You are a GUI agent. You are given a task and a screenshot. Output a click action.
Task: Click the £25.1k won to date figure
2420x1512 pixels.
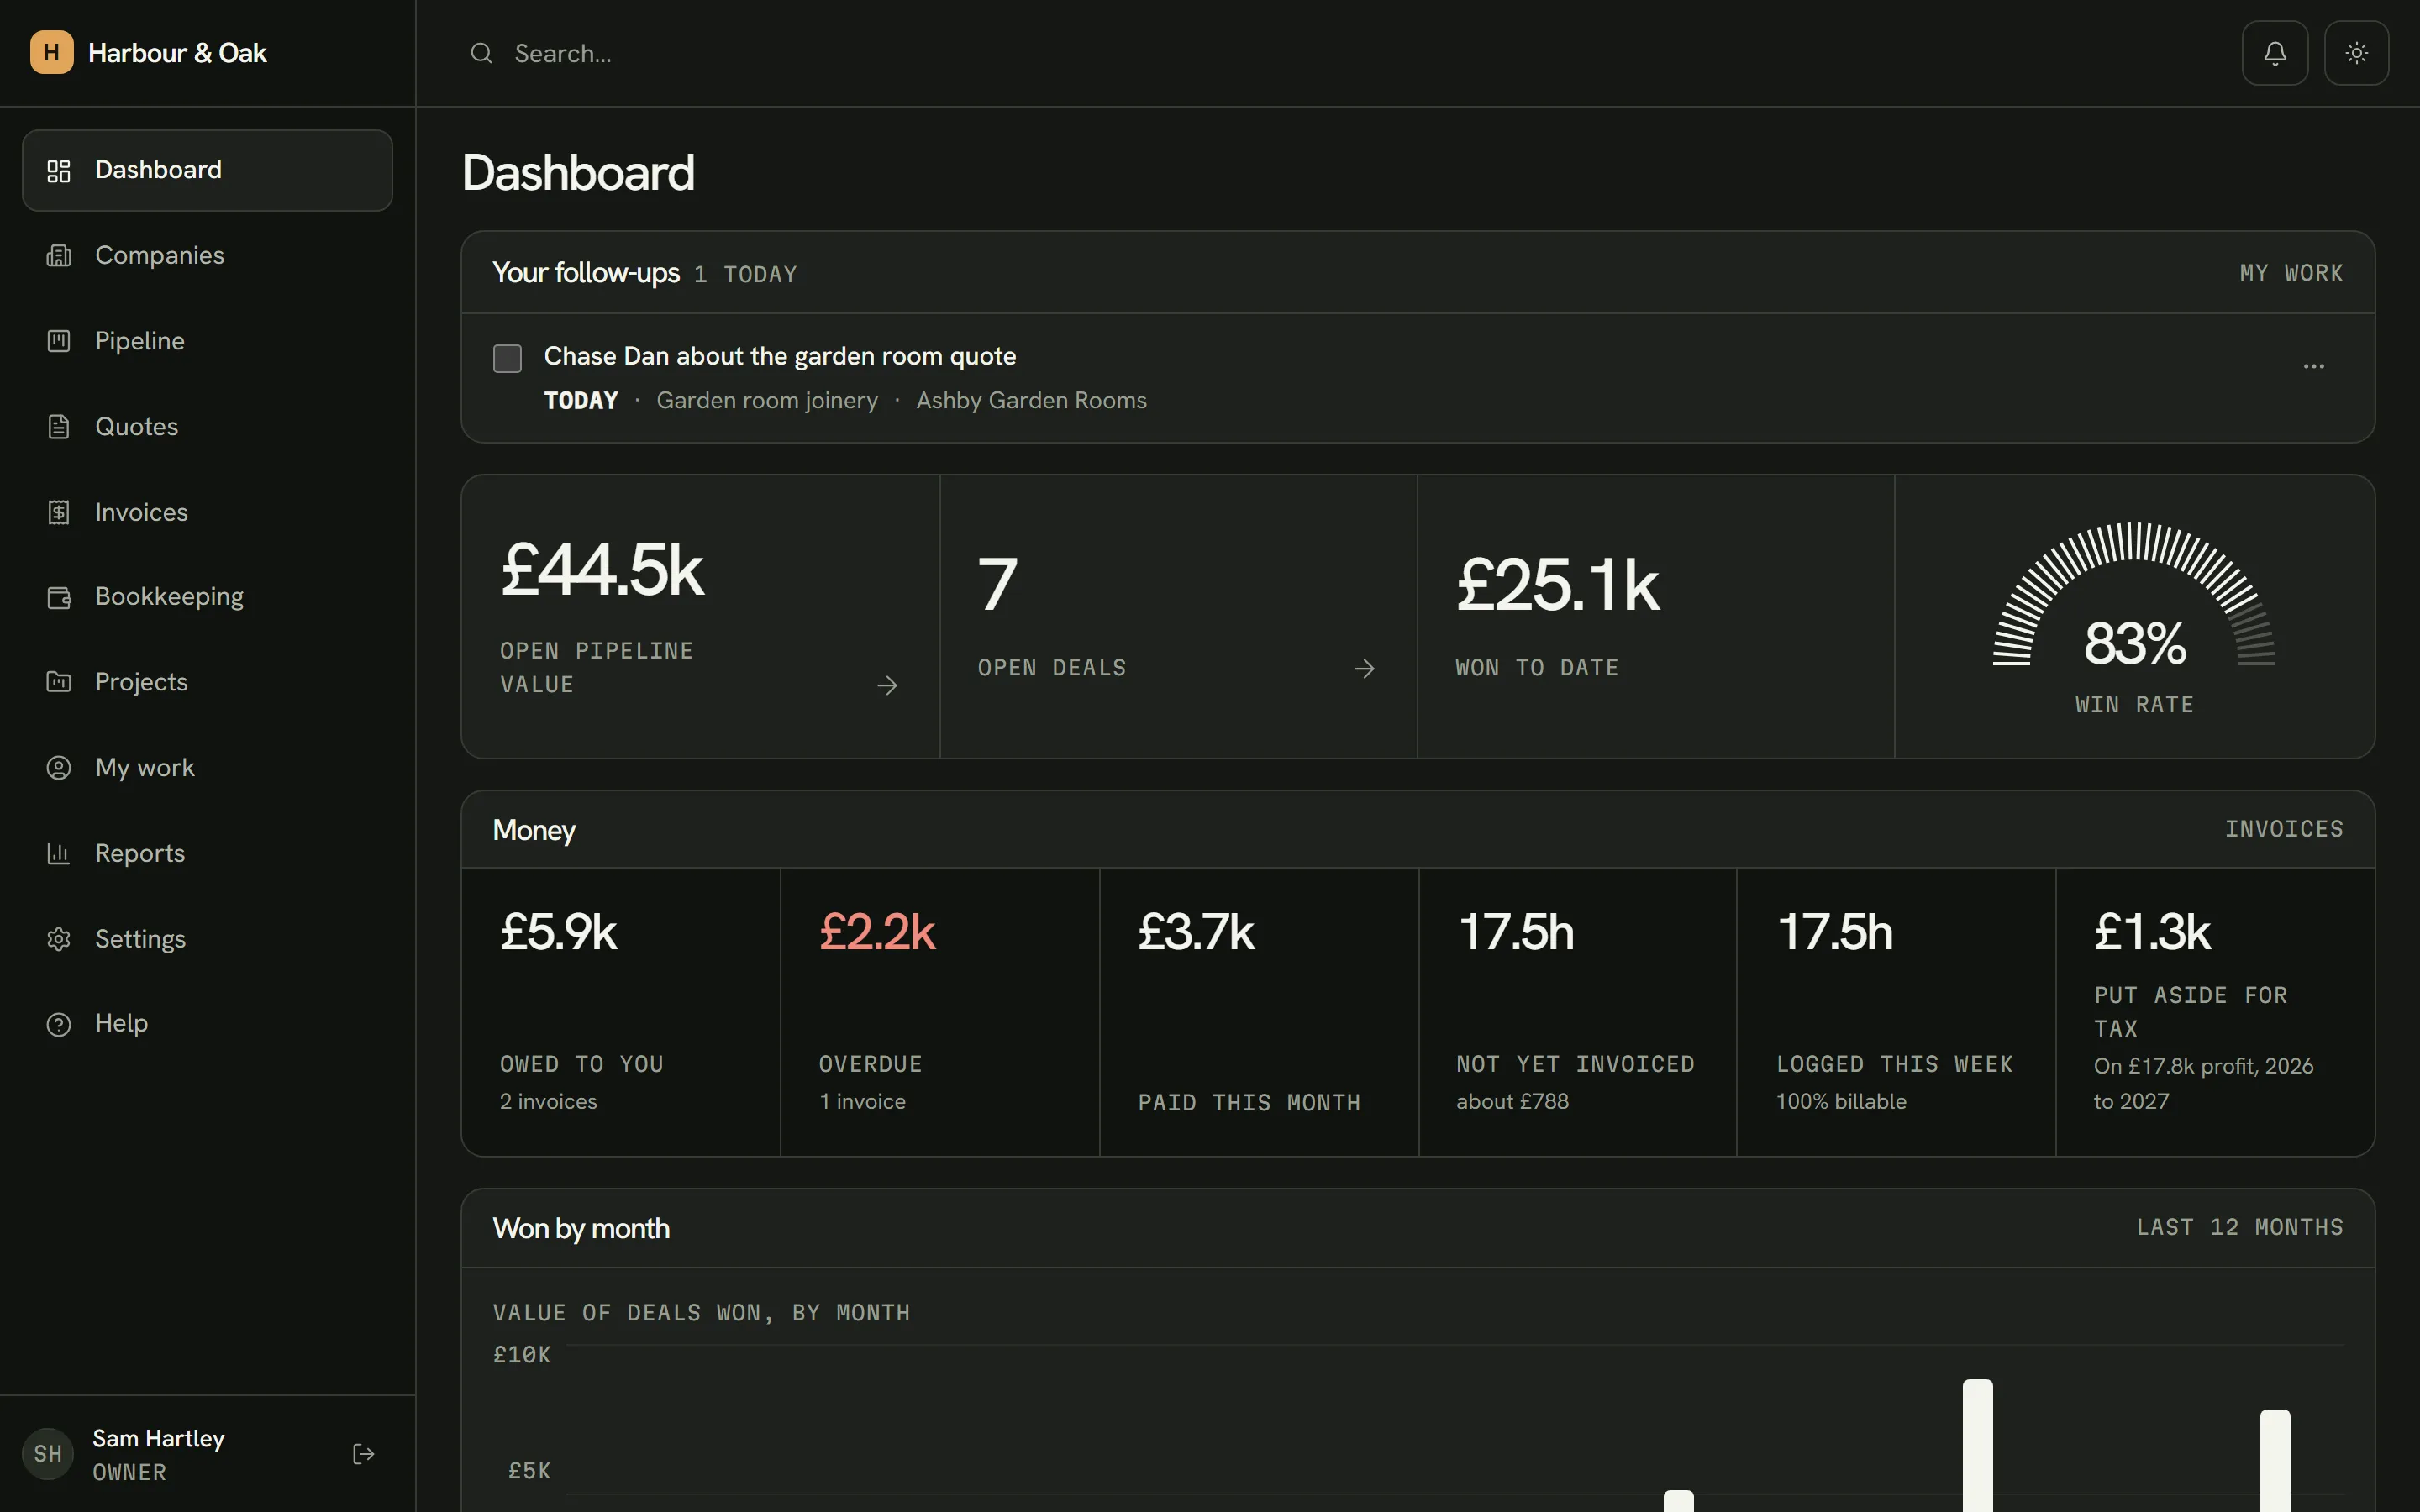1558,585
